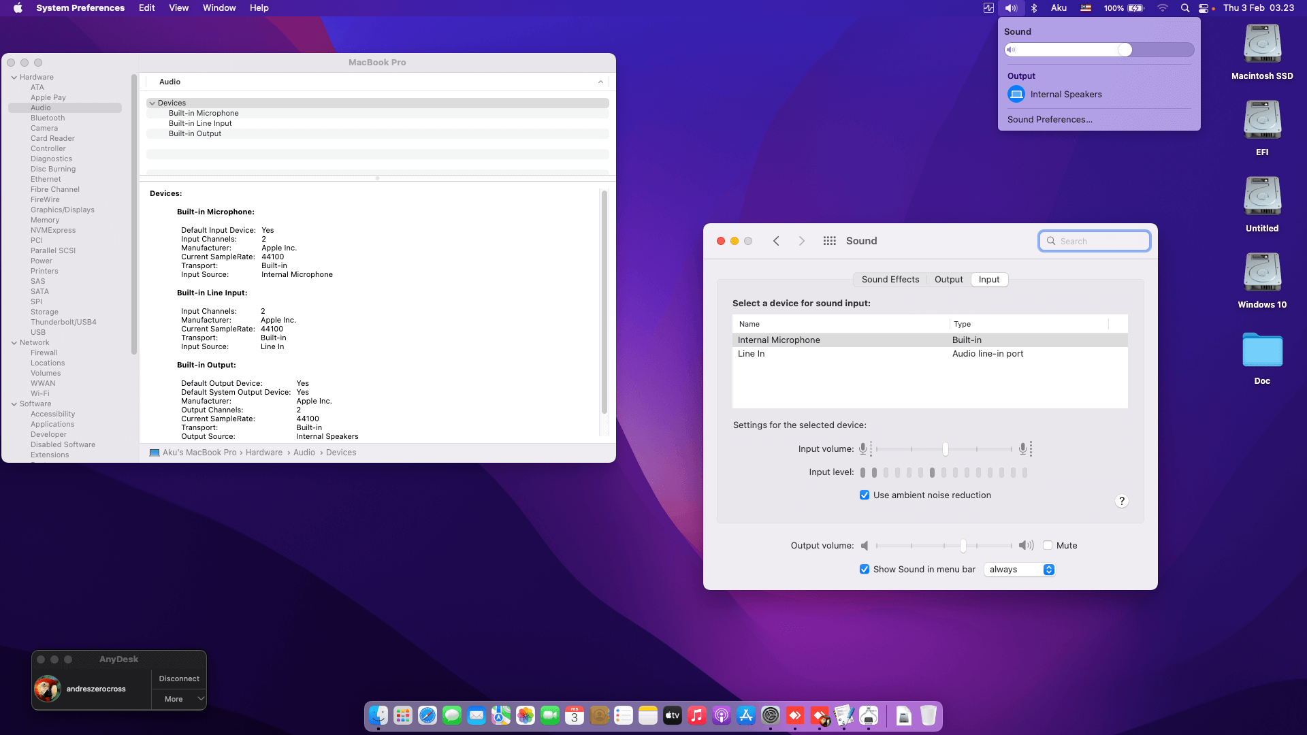Open Safari from the Dock
1307x735 pixels.
pos(427,715)
